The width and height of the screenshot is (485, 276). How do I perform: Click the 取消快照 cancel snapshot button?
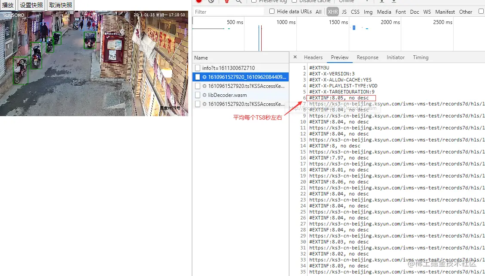click(x=61, y=5)
